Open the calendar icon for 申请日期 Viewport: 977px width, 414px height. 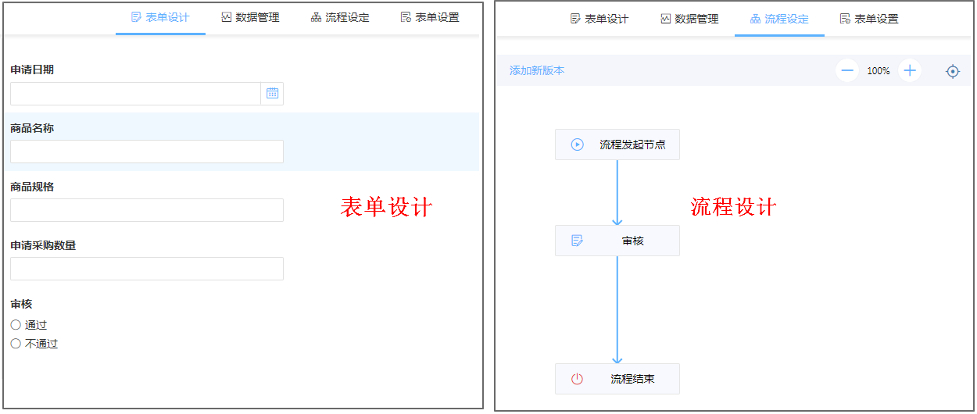pos(272,94)
